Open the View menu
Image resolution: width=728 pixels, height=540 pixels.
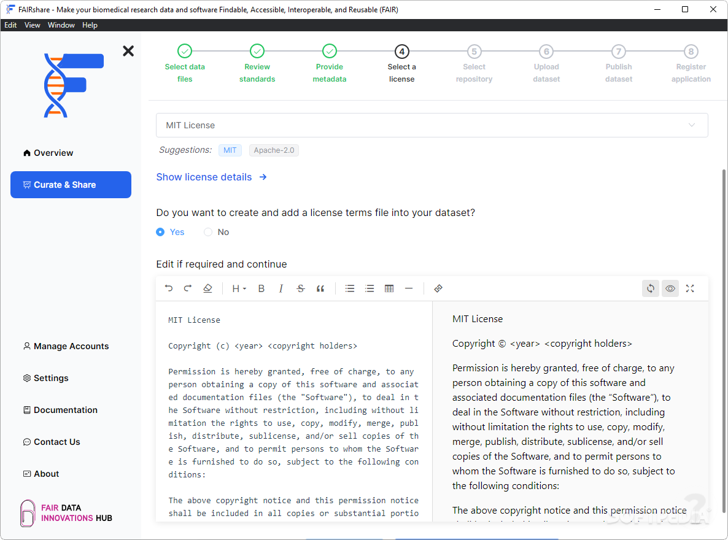point(32,25)
